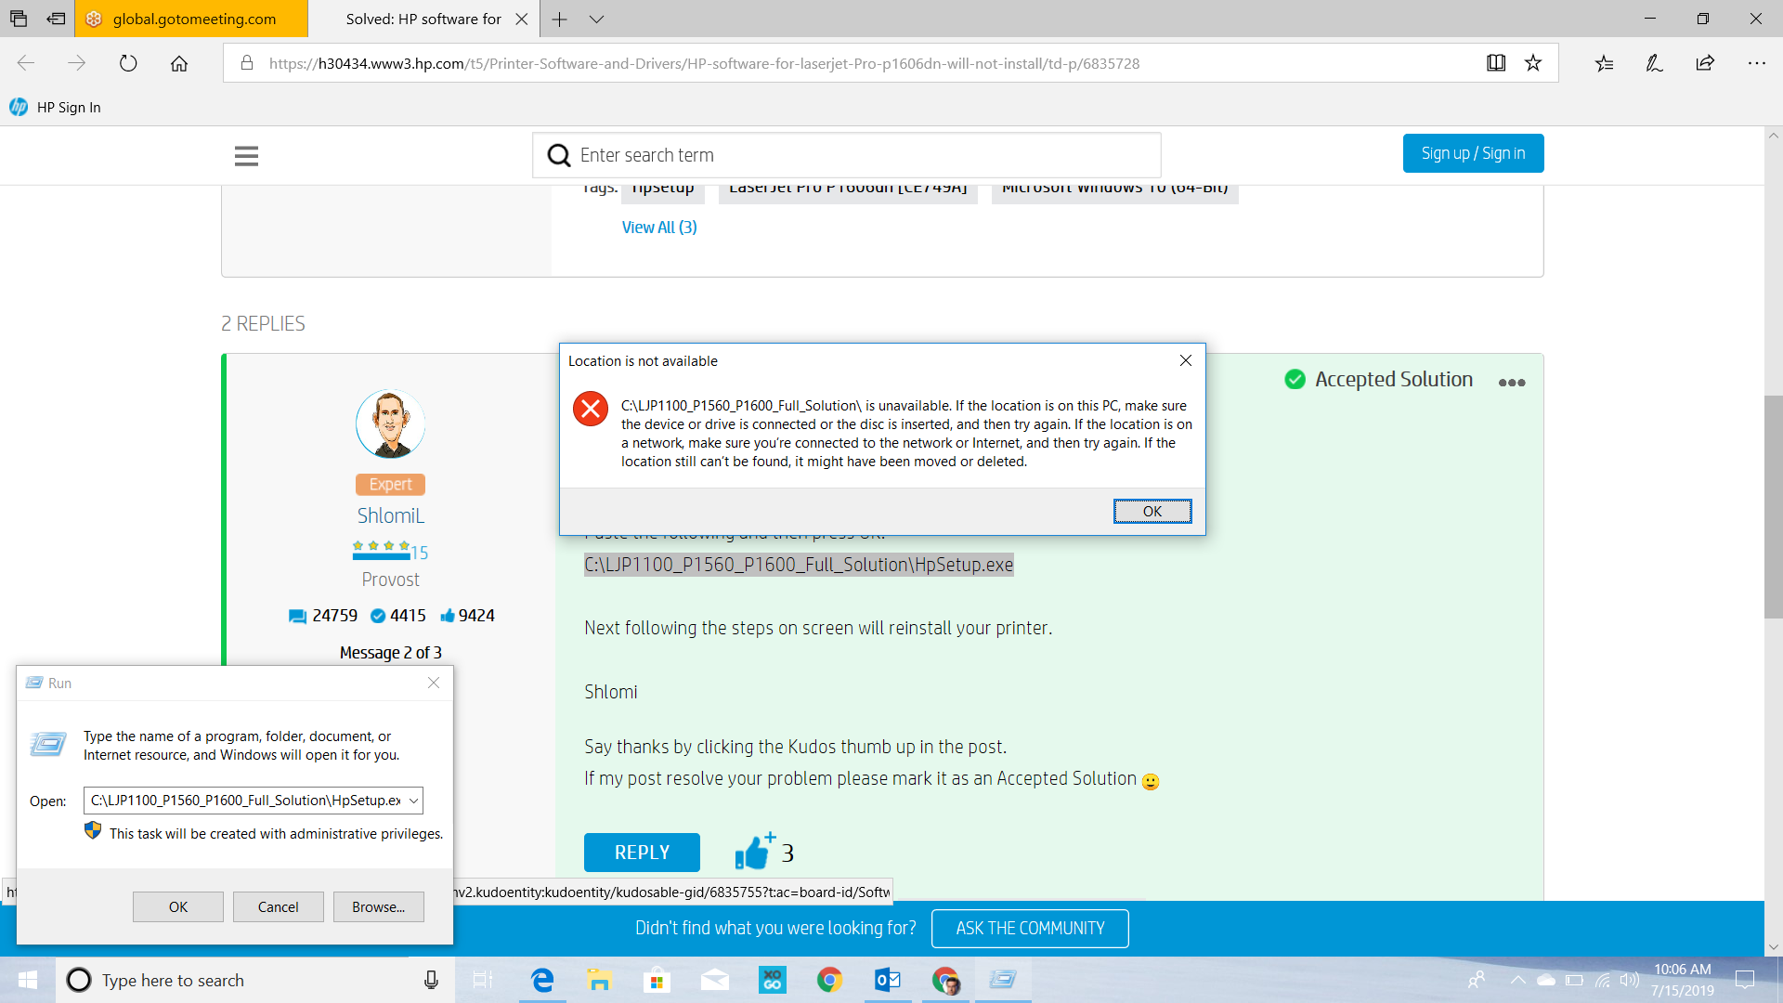Click the search magnifier icon
Image resolution: width=1783 pixels, height=1003 pixels.
tap(558, 155)
